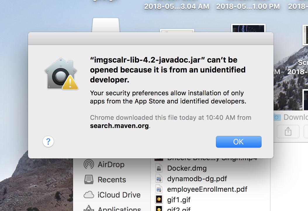Click the Gatekeeper warning icon in dialog
This screenshot has width=308, height=211.
click(x=61, y=74)
